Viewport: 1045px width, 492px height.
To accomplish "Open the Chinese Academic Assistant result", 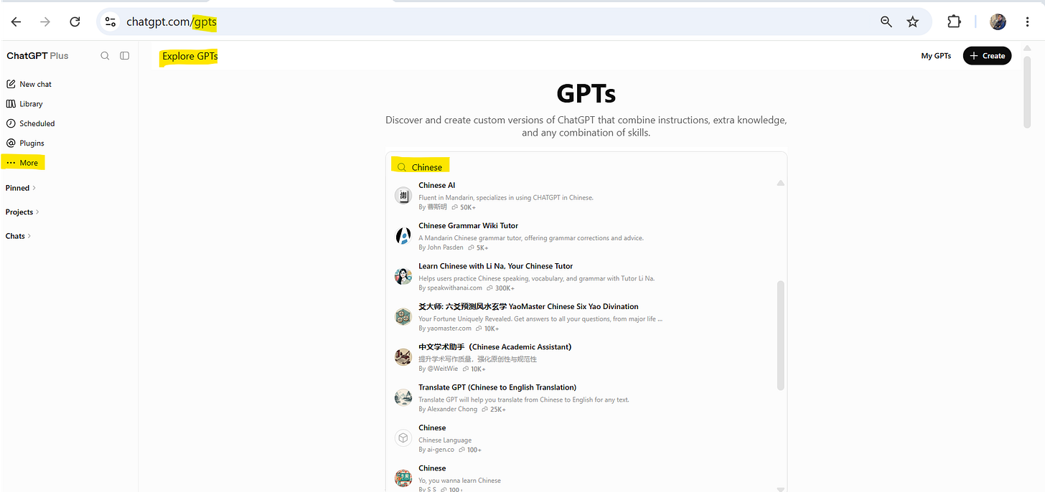I will point(586,357).
